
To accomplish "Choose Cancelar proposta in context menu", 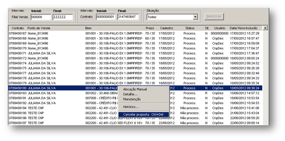I will tap(144, 115).
